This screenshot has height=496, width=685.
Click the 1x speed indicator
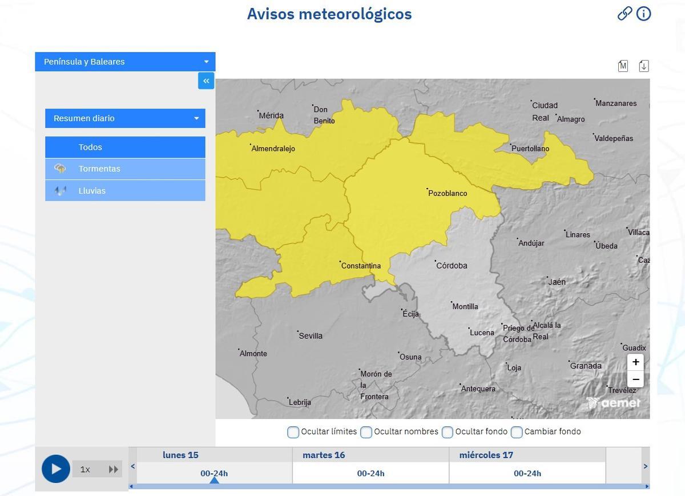coord(85,469)
